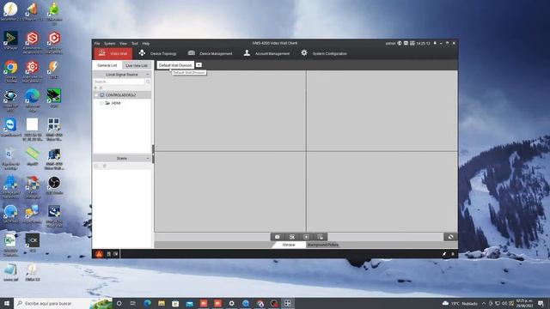Click the second wall toolbar button below grid
Screen dimensions: 550x309
[x=292, y=237]
